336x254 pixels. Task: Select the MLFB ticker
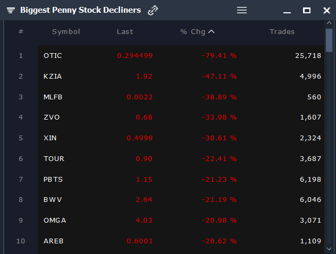(x=53, y=97)
